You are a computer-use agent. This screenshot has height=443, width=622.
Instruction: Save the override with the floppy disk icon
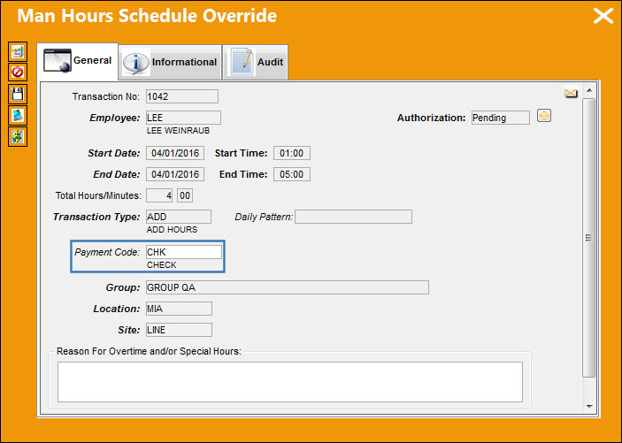point(18,94)
